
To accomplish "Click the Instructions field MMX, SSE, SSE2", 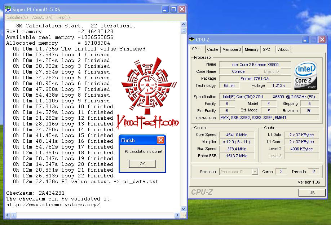I will click(x=269, y=118).
